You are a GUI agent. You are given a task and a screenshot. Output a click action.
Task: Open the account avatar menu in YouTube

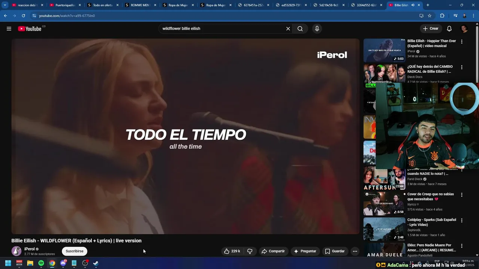464,29
